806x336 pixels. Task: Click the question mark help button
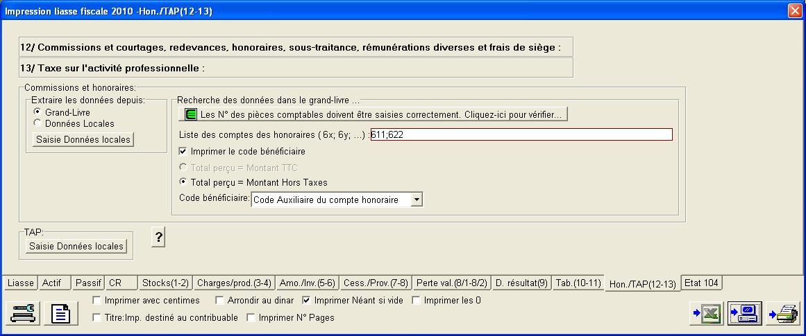point(159,238)
